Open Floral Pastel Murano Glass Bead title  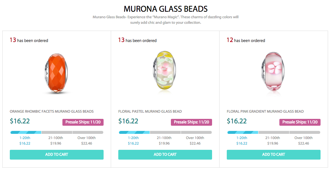(150, 111)
